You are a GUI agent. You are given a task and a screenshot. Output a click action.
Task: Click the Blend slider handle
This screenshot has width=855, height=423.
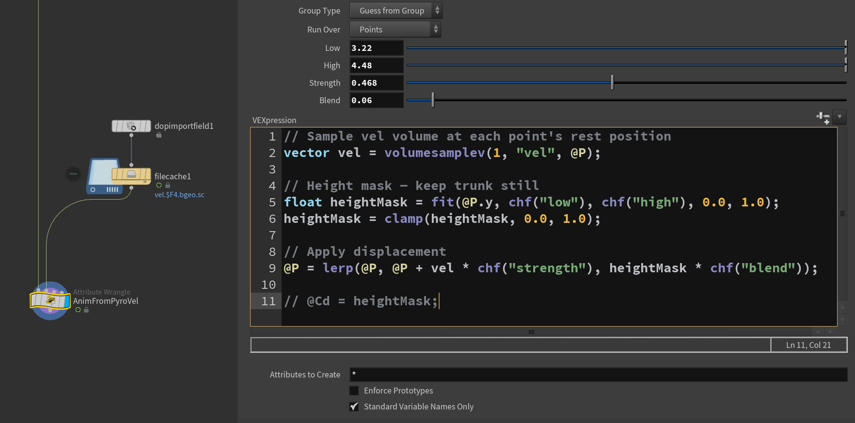point(433,100)
